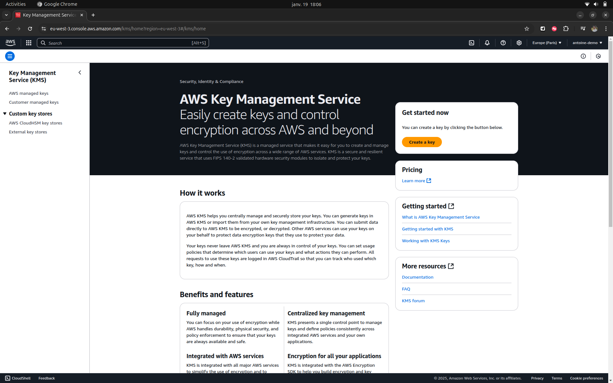Expand the Europe (Paris) region dropdown
Viewport: 613px width, 383px height.
[547, 43]
